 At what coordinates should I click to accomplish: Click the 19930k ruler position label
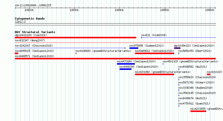74,10
